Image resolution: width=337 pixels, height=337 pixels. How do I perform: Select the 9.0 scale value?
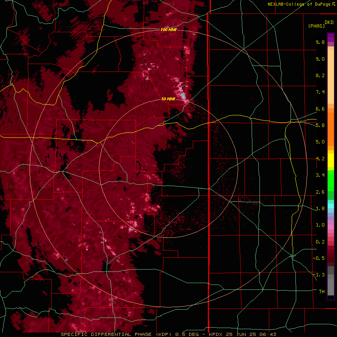(320, 59)
